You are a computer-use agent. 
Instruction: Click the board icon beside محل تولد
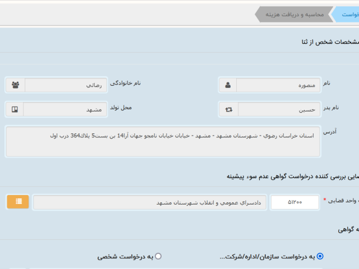point(15,109)
